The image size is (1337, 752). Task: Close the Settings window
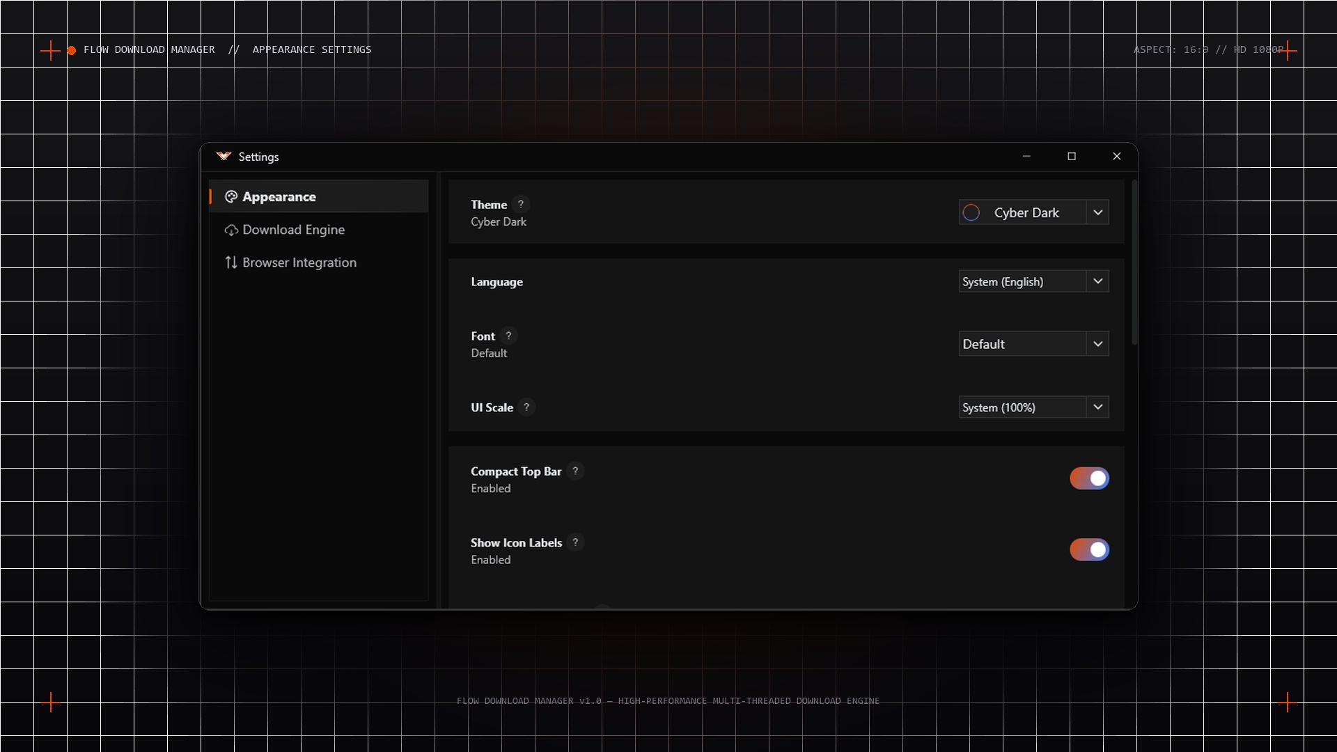1117,157
